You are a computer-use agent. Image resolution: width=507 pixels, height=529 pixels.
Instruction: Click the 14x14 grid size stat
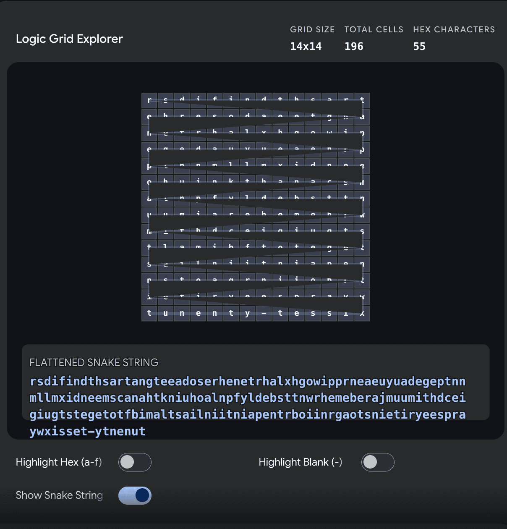coord(306,46)
